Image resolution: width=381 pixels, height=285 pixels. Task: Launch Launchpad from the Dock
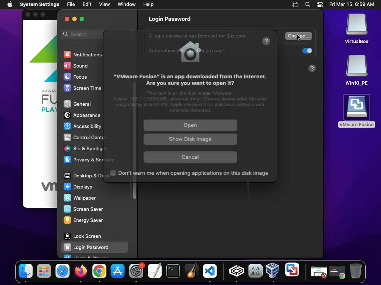point(44,271)
